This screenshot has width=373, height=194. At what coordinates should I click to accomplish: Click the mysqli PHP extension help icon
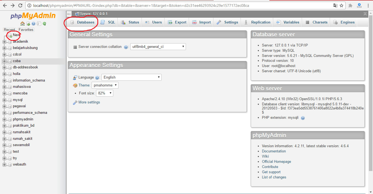pos(303,118)
